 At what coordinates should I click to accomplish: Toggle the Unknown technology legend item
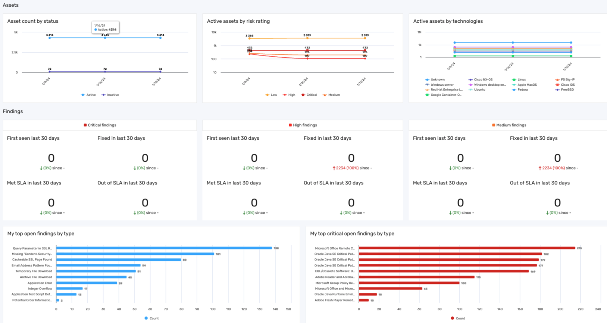click(435, 80)
